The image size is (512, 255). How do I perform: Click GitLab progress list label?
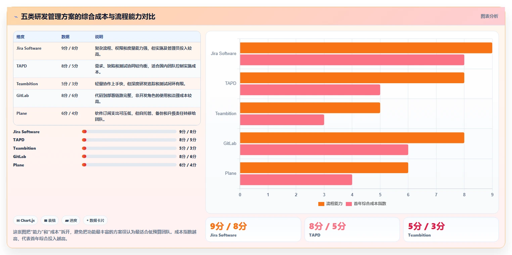click(19, 157)
